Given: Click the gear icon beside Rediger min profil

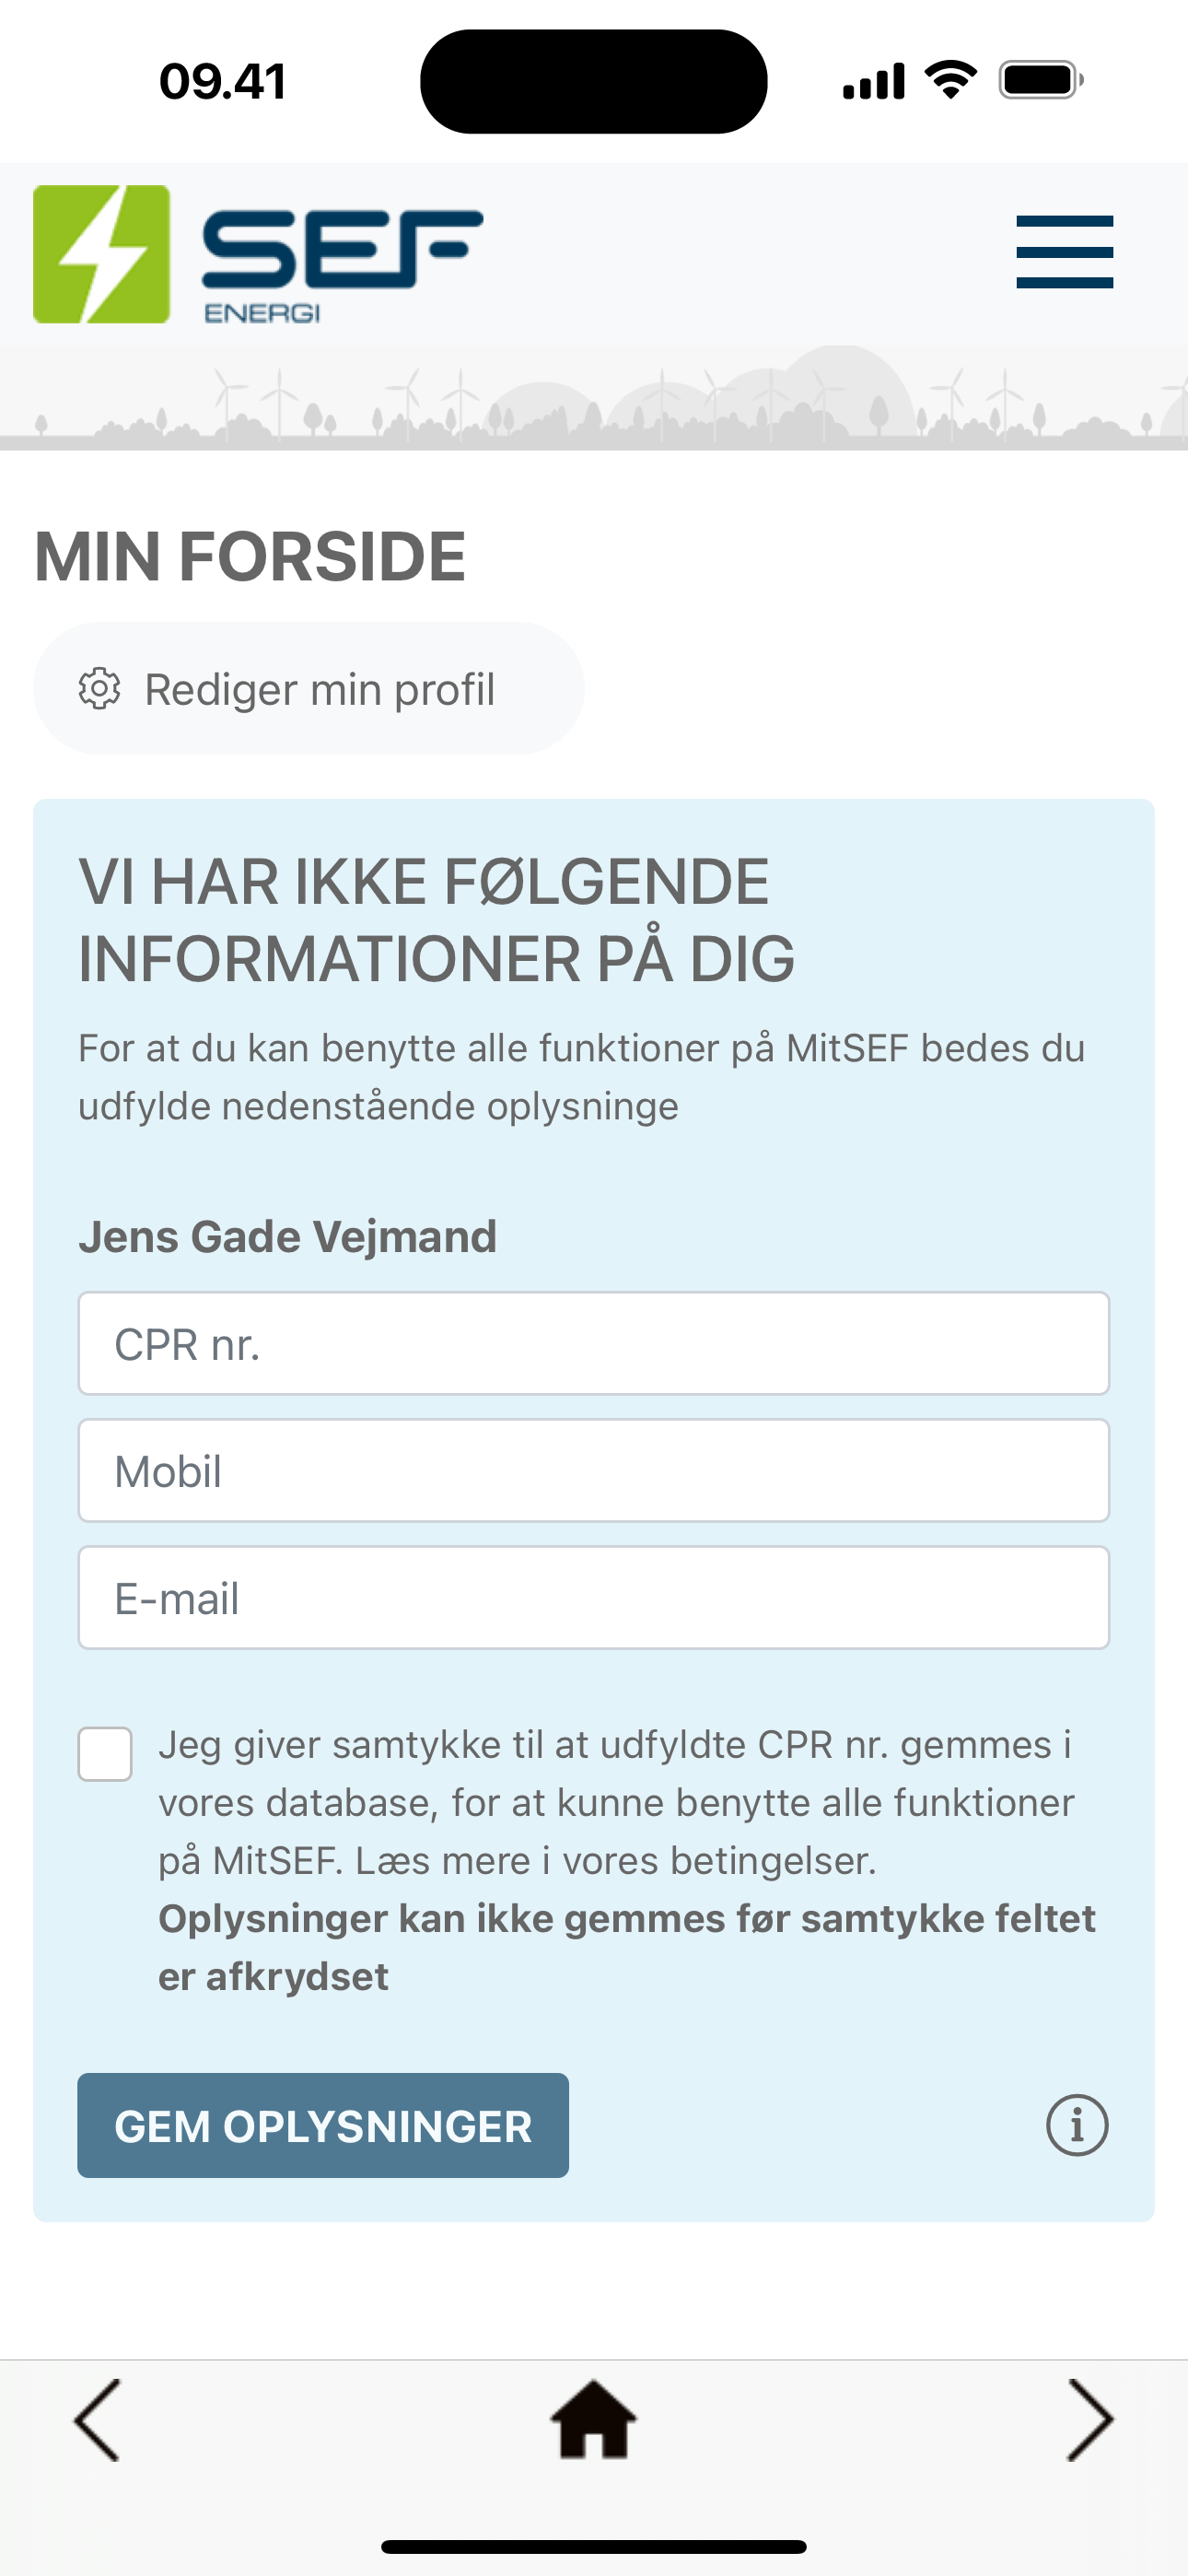Looking at the screenshot, I should [100, 689].
